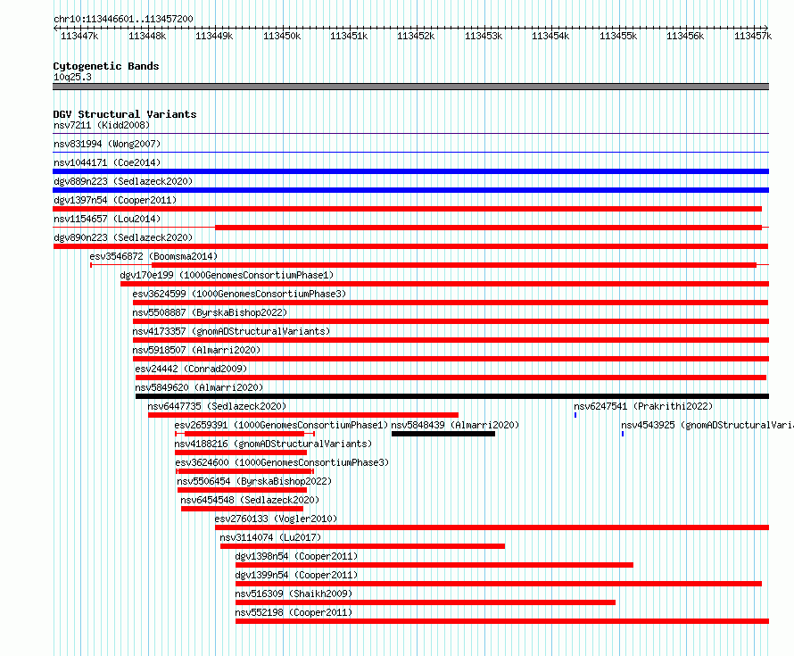The image size is (794, 656).
Task: Click the 113453k ruler position
Action: pyautogui.click(x=484, y=36)
